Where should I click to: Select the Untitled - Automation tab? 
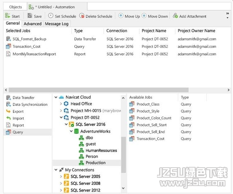click(57, 7)
